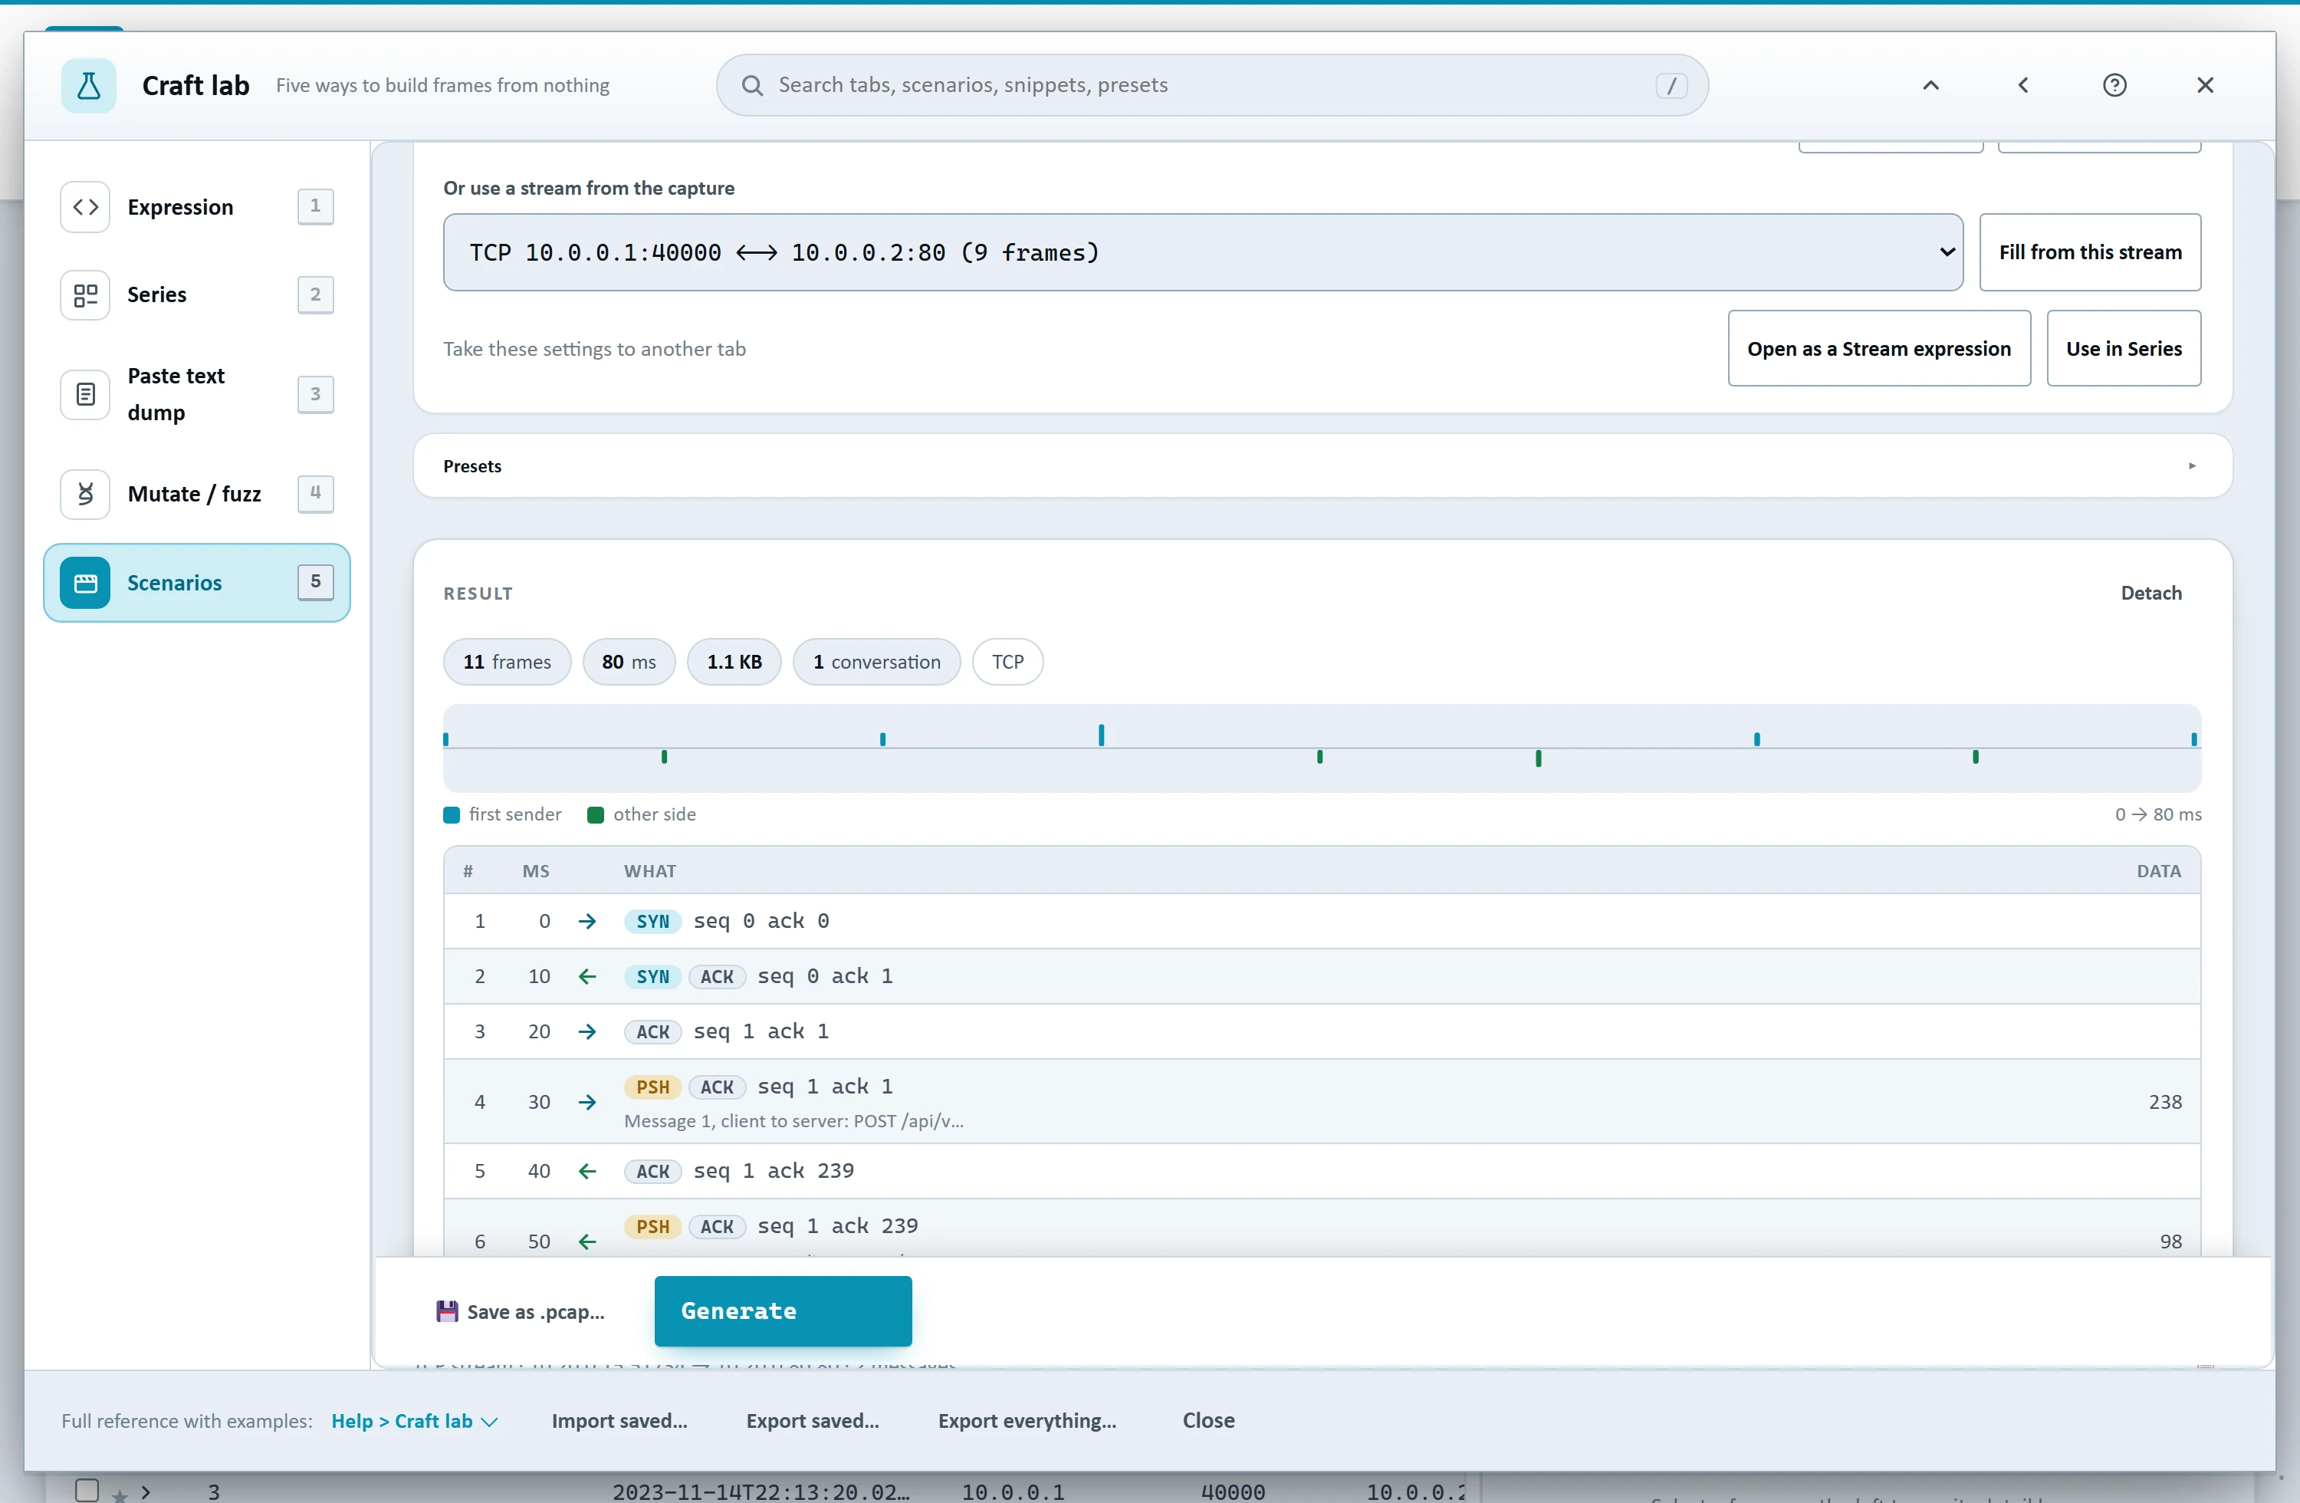Click 'seq 0 ack 1' in frame 2
The height and width of the screenshot is (1503, 2300).
(825, 976)
